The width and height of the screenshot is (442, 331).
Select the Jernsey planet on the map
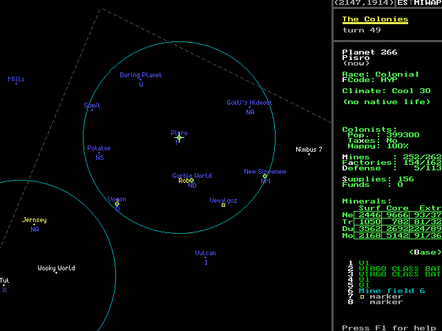point(35,225)
